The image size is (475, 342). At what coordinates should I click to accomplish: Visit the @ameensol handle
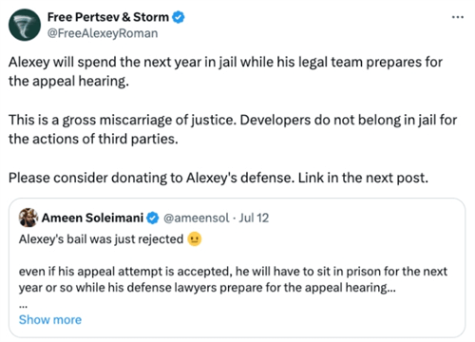(x=196, y=218)
